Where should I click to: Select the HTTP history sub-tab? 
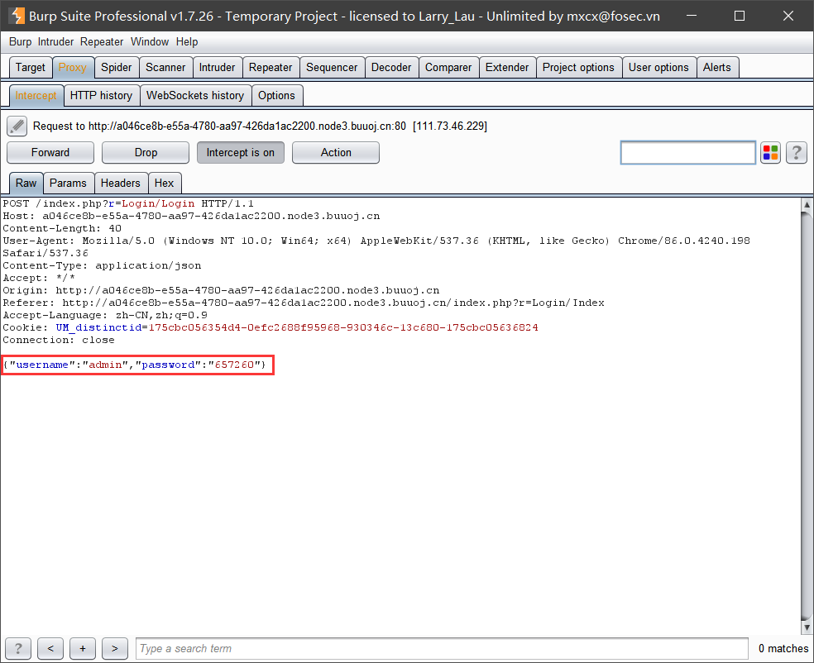coord(101,95)
